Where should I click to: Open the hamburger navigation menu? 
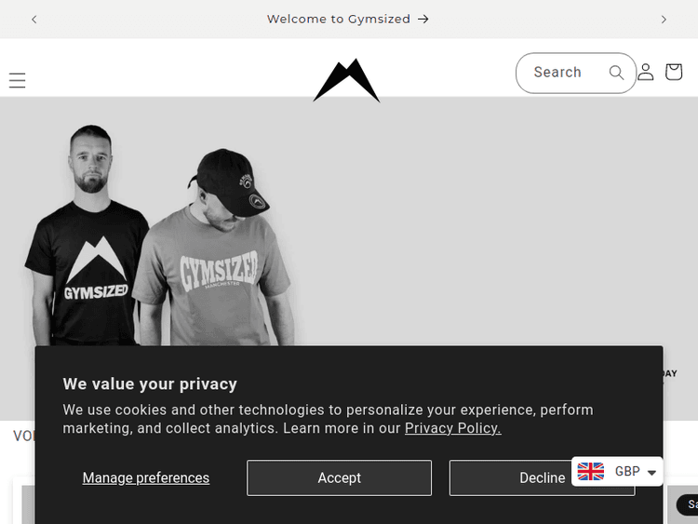pyautogui.click(x=17, y=81)
